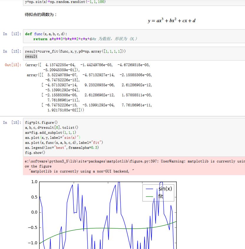This screenshot has width=245, height=249.
Task: Place cursor on the 'result' line in cell 13
Action: [x=31, y=56]
